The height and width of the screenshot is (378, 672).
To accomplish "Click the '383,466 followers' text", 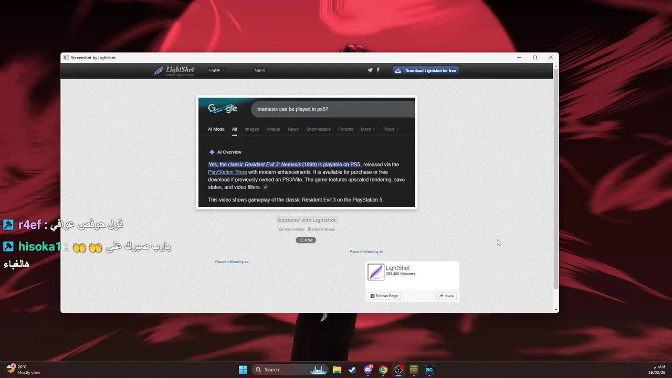I will pos(401,274).
